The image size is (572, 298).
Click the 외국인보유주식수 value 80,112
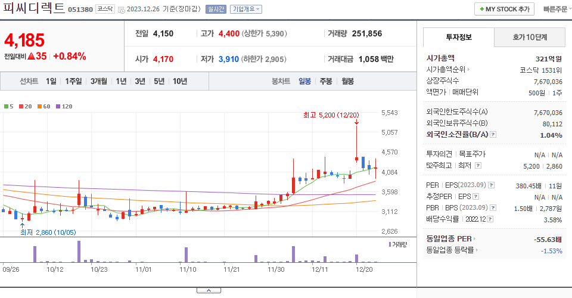tap(552, 124)
